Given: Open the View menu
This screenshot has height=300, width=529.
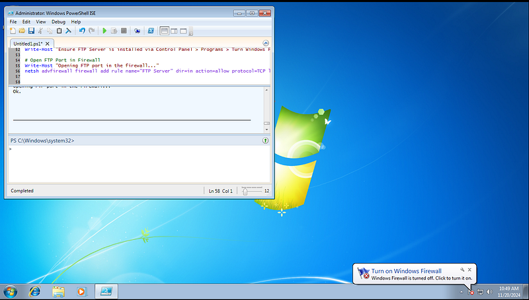Looking at the screenshot, I should pos(41,22).
